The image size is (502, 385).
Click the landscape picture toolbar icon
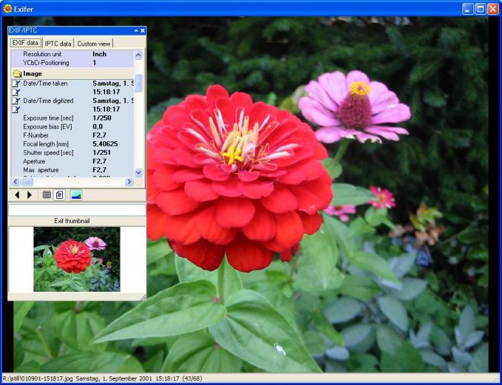click(76, 195)
